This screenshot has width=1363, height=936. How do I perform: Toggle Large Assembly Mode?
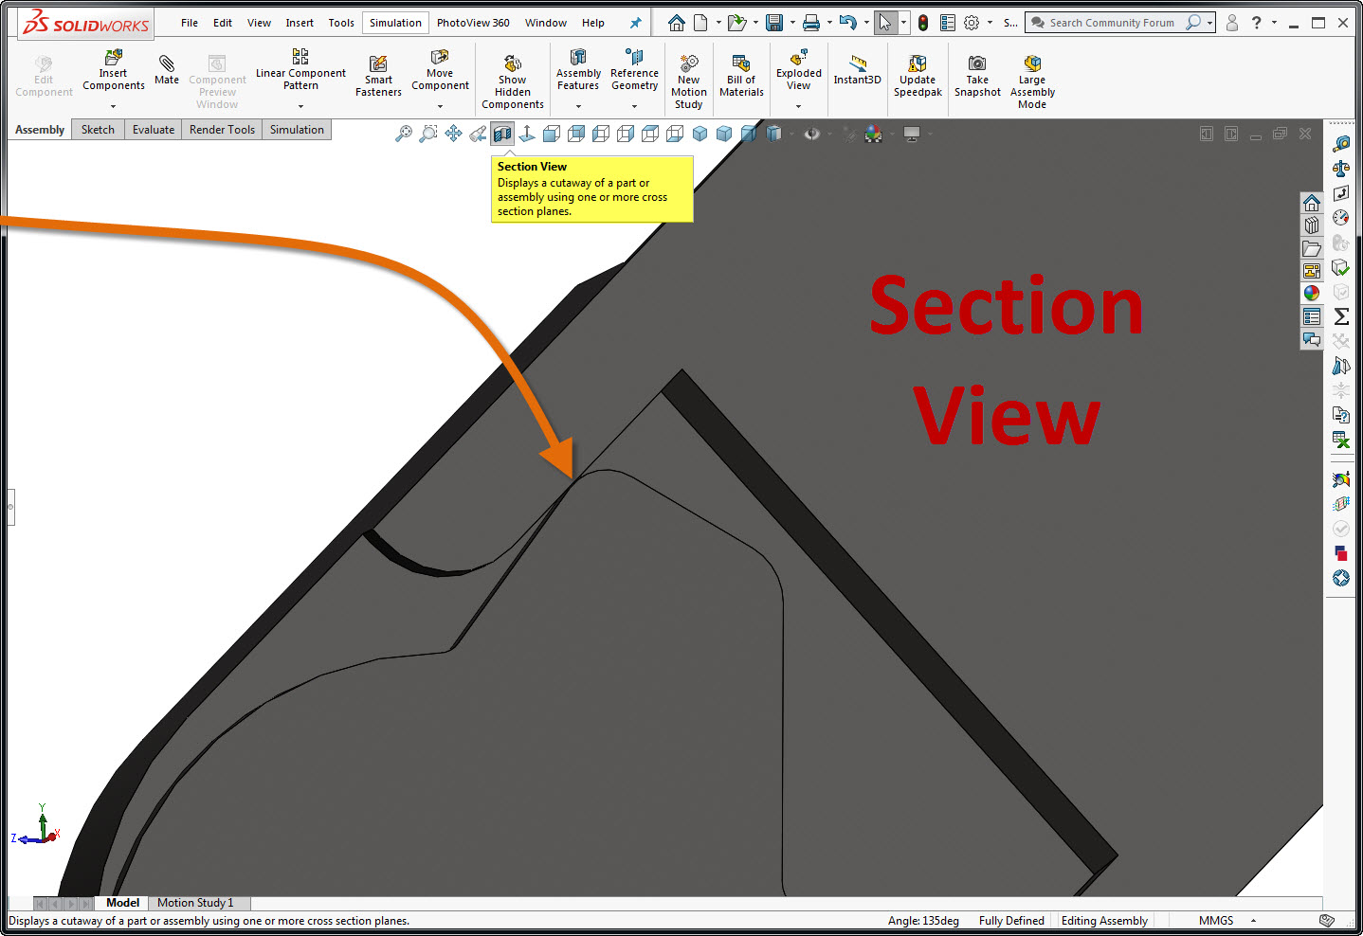pyautogui.click(x=1032, y=81)
